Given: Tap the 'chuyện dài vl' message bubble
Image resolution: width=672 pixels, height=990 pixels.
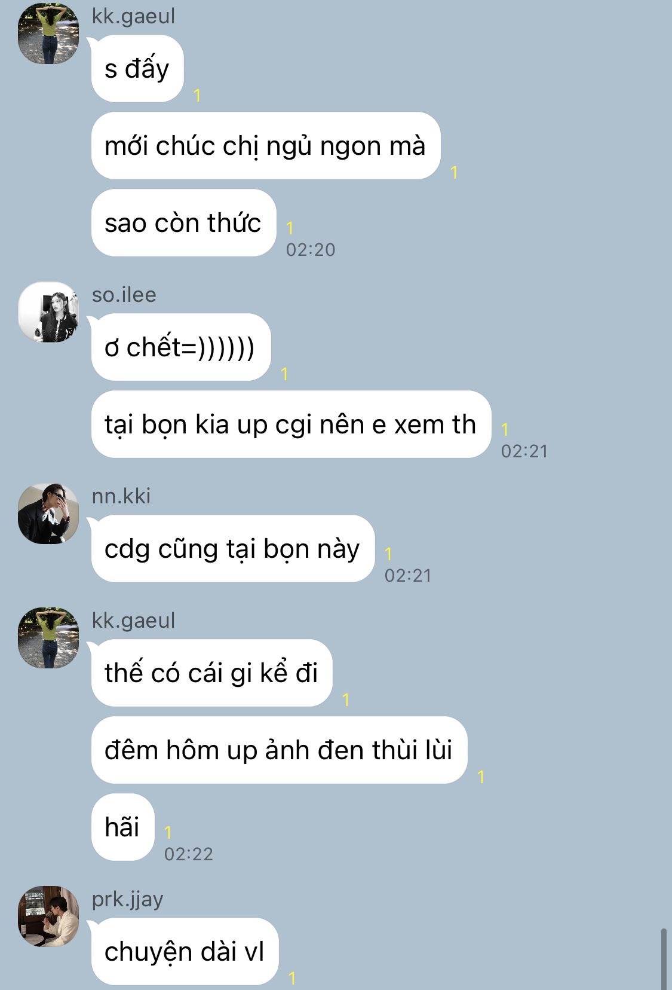Looking at the screenshot, I should coord(185,952).
